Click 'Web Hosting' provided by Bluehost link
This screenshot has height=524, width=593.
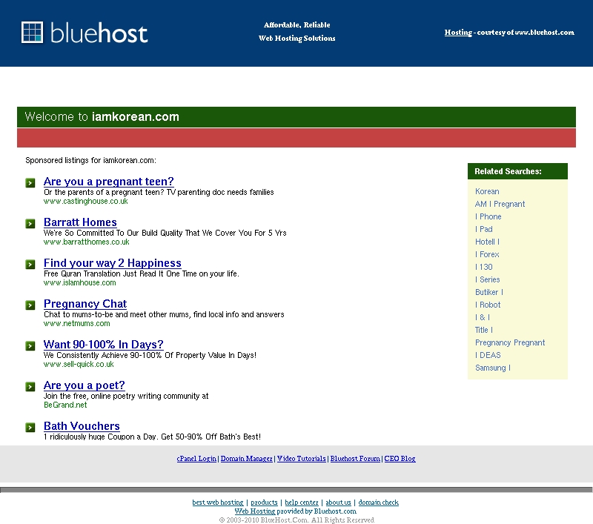[255, 511]
